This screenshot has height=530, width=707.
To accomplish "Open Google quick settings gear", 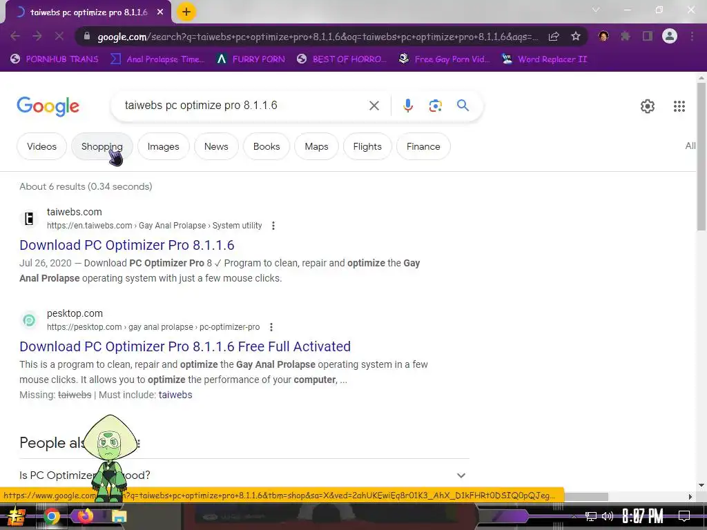I will tap(648, 106).
